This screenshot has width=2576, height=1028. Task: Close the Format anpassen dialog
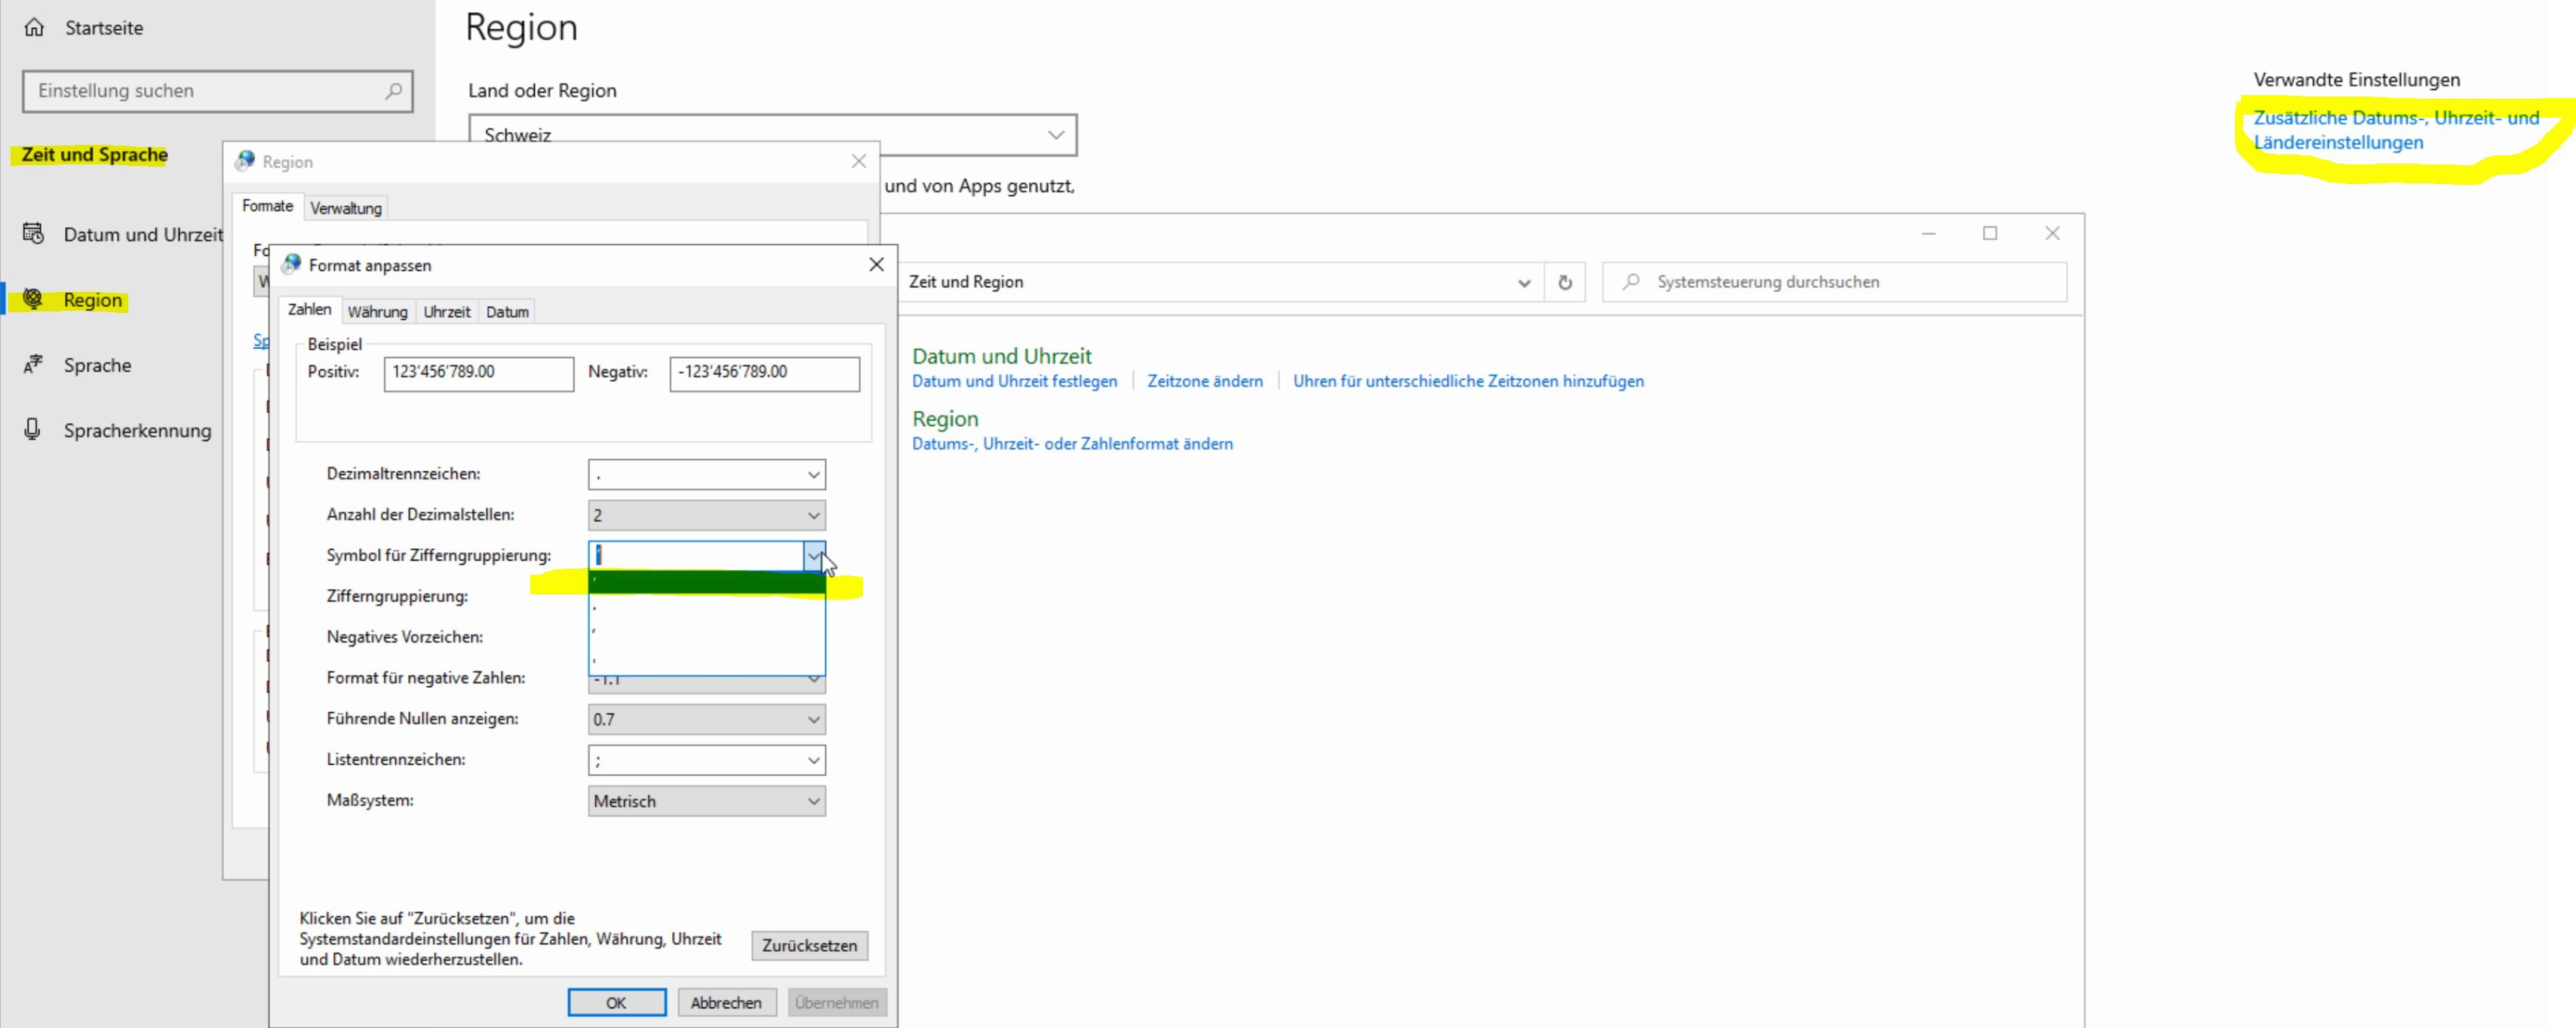pos(876,264)
